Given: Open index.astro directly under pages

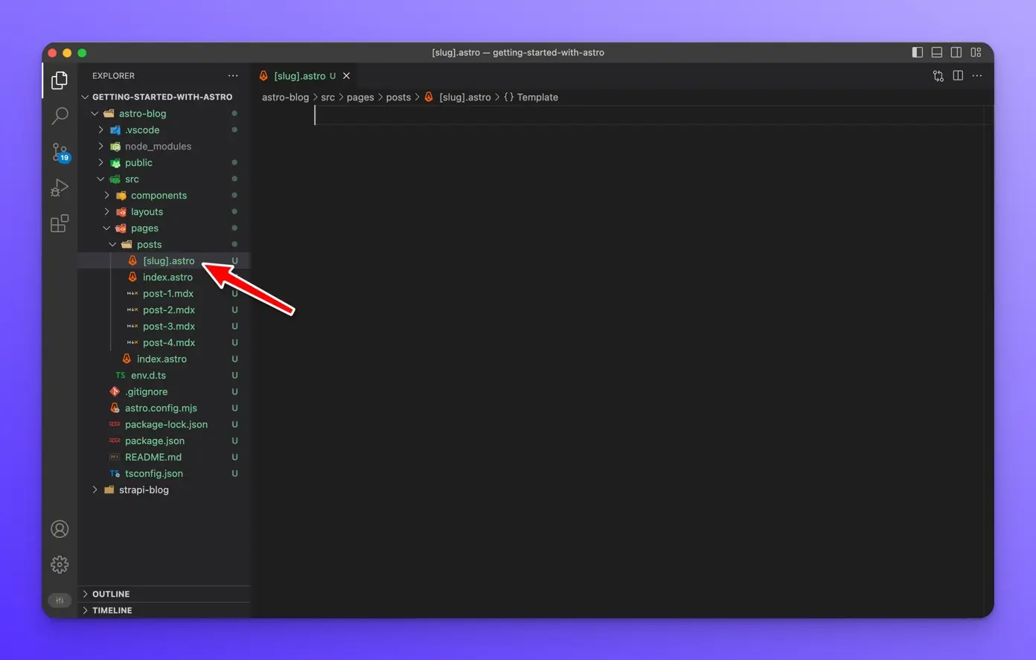Looking at the screenshot, I should [164, 359].
